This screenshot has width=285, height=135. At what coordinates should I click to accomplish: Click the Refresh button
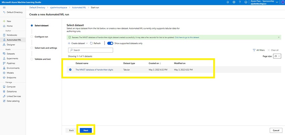95,44
